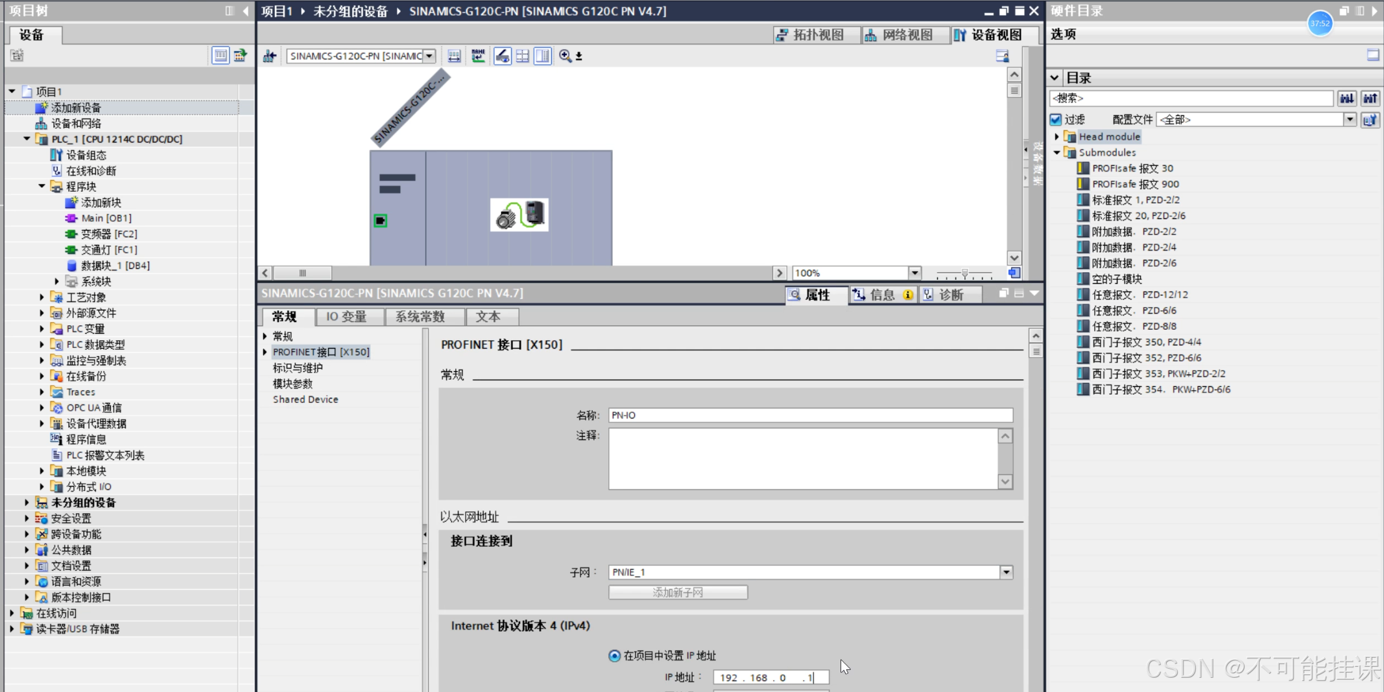Click 项目1 in the breadcrumb title
This screenshot has height=692, width=1384.
[276, 11]
